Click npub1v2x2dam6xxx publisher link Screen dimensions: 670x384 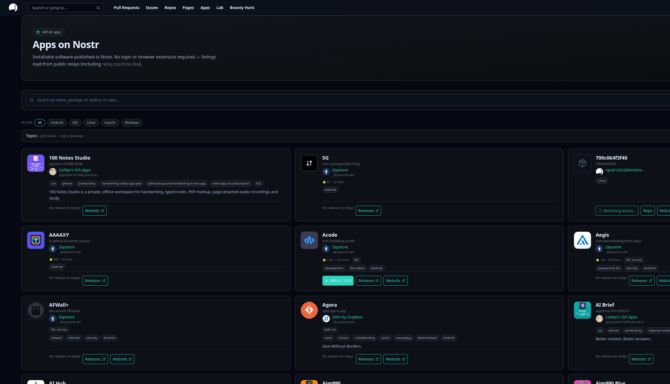pyautogui.click(x=625, y=170)
